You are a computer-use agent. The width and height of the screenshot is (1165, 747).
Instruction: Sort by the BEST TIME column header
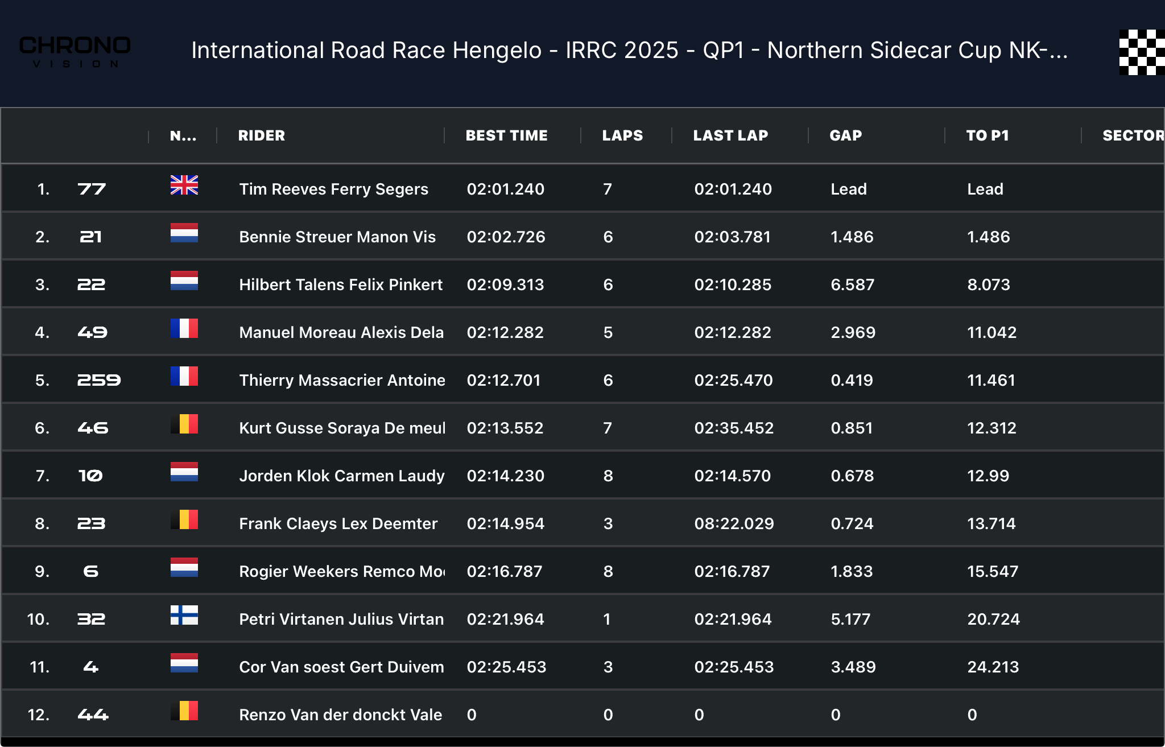point(506,135)
